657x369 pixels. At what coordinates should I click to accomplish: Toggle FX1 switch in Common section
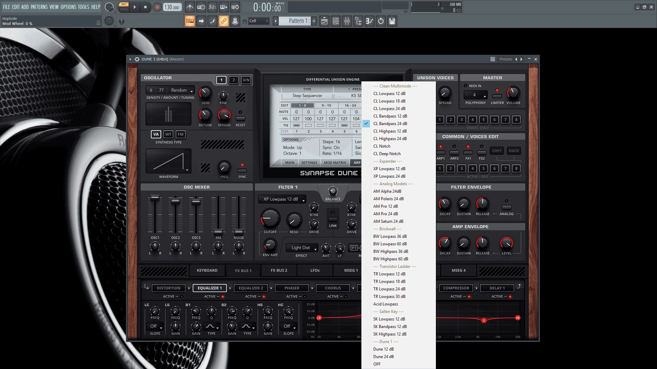click(x=468, y=152)
